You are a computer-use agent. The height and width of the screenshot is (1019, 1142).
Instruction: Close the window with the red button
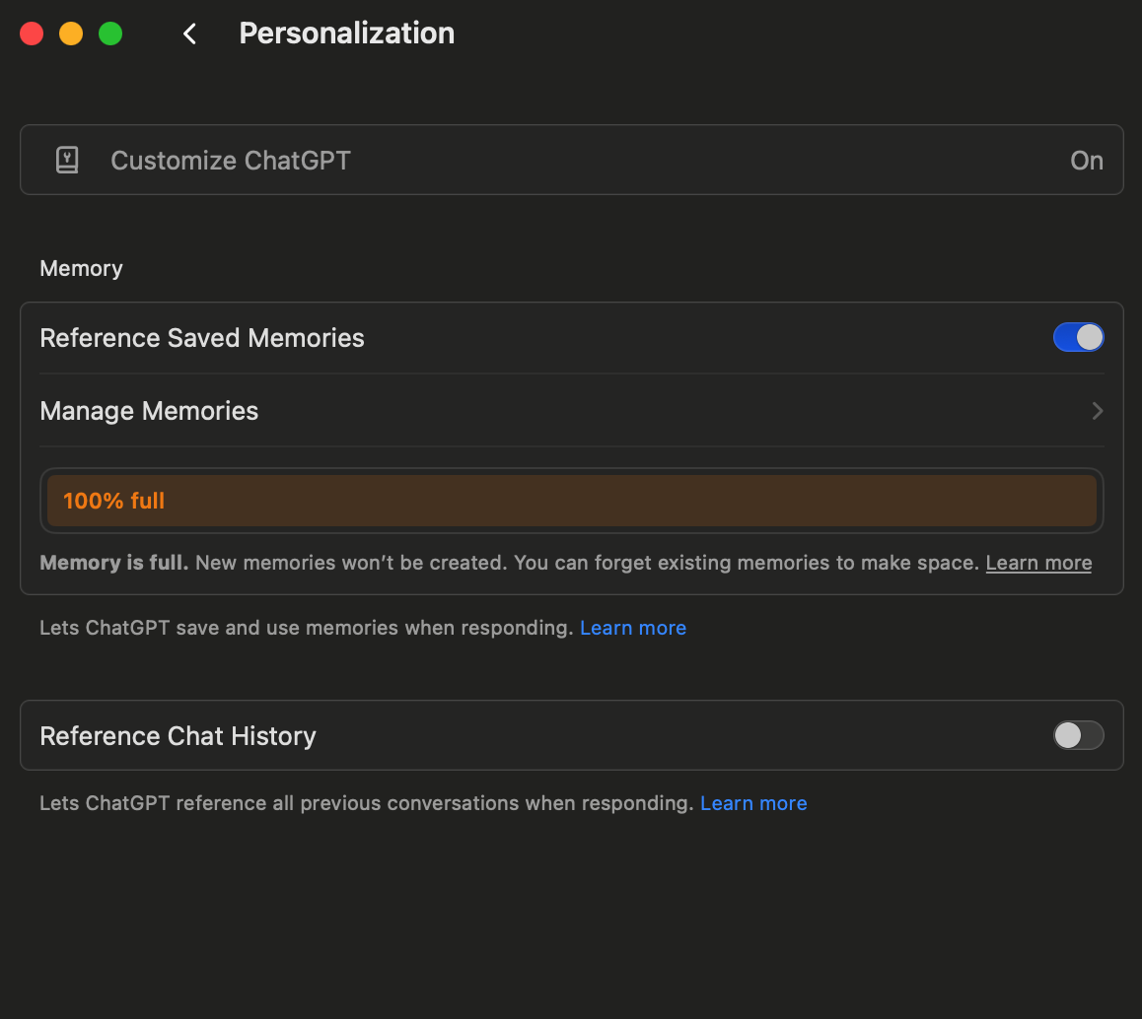point(31,33)
